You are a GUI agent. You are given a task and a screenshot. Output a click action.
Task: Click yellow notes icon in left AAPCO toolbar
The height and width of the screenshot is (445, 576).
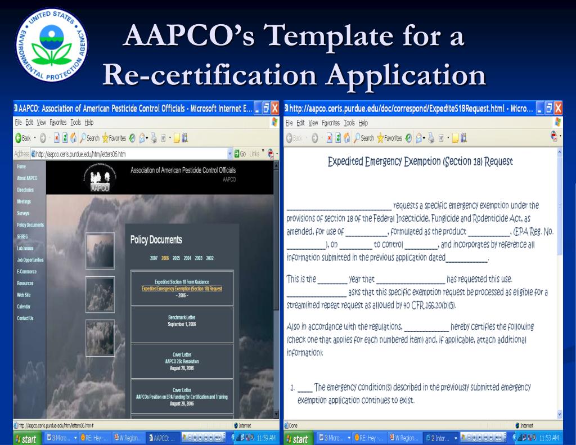(x=177, y=138)
